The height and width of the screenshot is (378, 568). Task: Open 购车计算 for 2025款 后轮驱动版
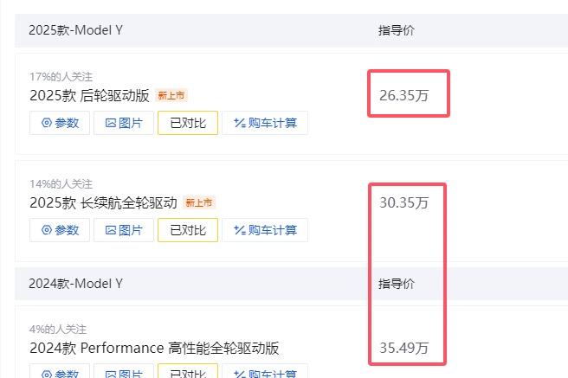click(x=265, y=123)
